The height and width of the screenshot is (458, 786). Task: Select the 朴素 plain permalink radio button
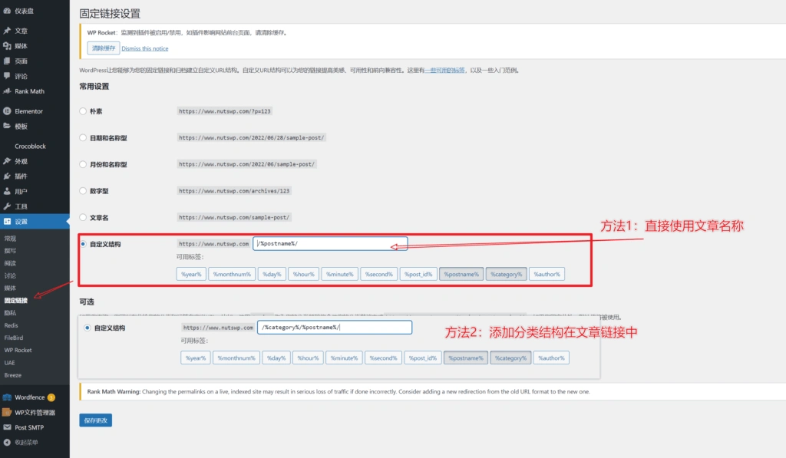83,111
